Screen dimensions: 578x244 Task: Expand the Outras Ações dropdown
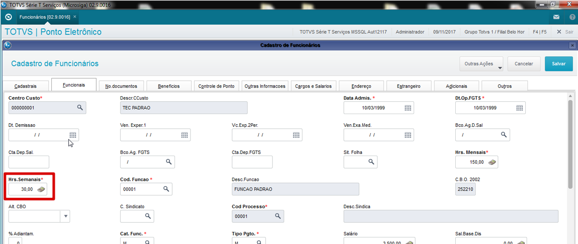pyautogui.click(x=481, y=64)
